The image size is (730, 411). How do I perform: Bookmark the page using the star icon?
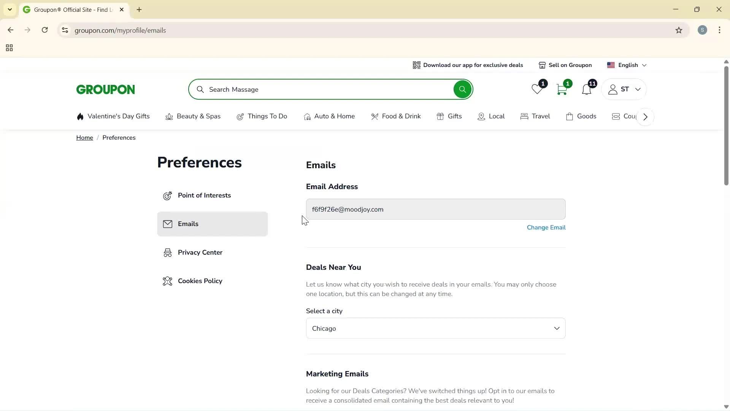coord(679,30)
